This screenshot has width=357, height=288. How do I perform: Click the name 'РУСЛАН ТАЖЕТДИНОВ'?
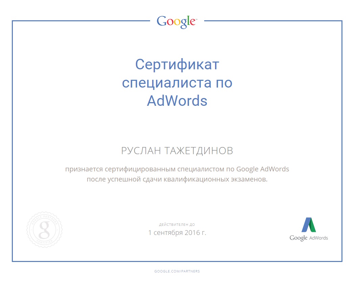[177, 151]
